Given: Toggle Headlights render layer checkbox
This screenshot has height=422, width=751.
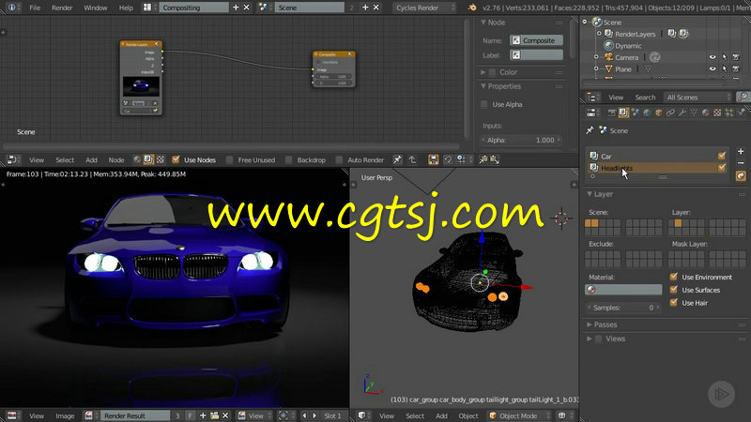Looking at the screenshot, I should [x=722, y=168].
